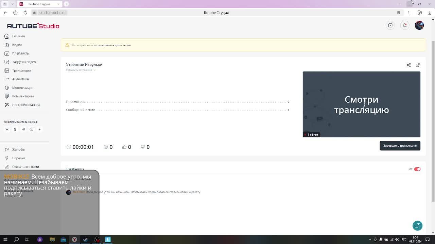Click the share stream icon
The height and width of the screenshot is (244, 435).
(408, 65)
